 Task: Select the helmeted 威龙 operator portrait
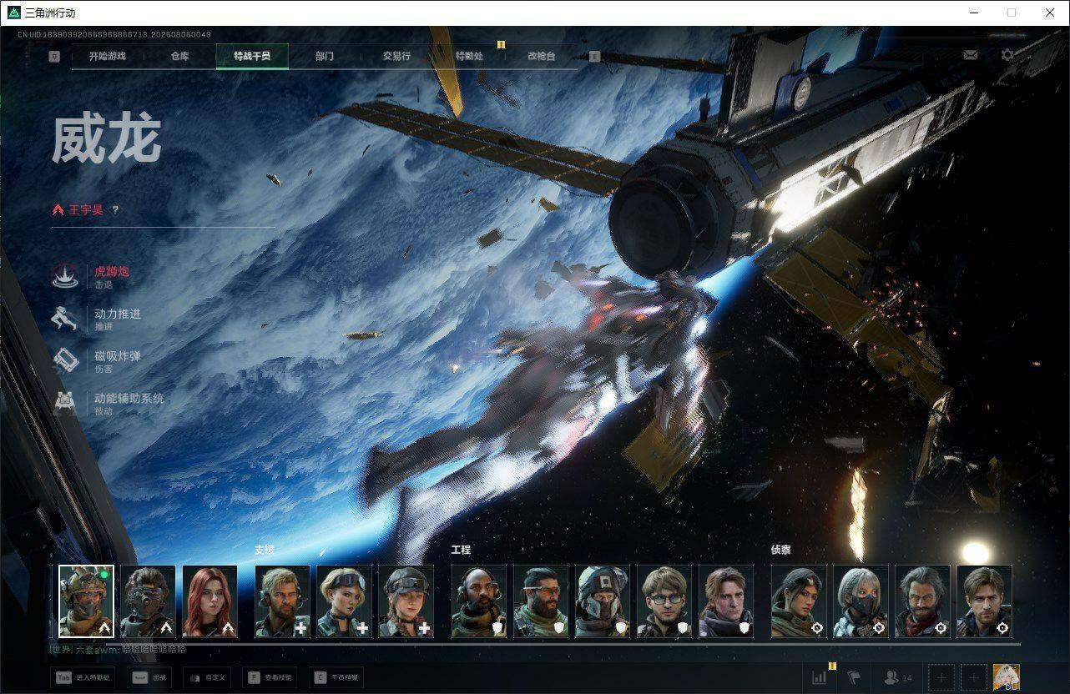[x=86, y=601]
